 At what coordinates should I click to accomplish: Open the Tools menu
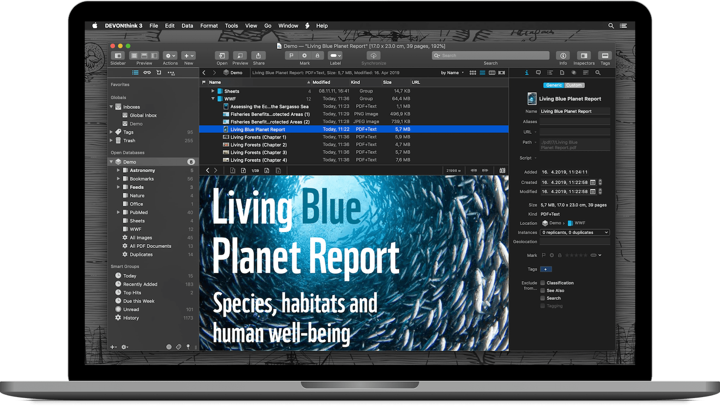point(231,26)
